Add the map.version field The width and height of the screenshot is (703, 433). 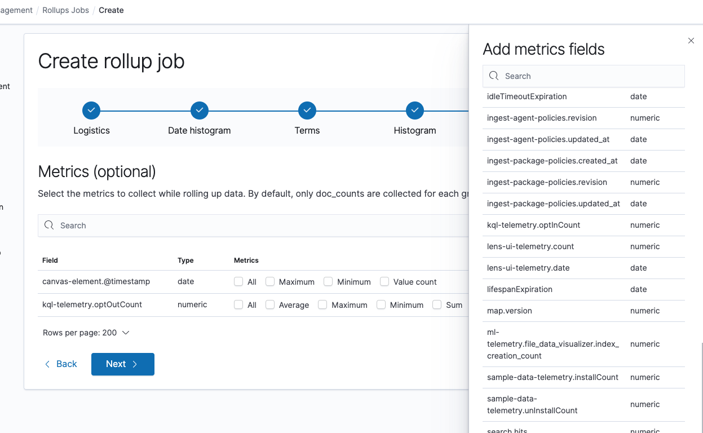(x=583, y=311)
